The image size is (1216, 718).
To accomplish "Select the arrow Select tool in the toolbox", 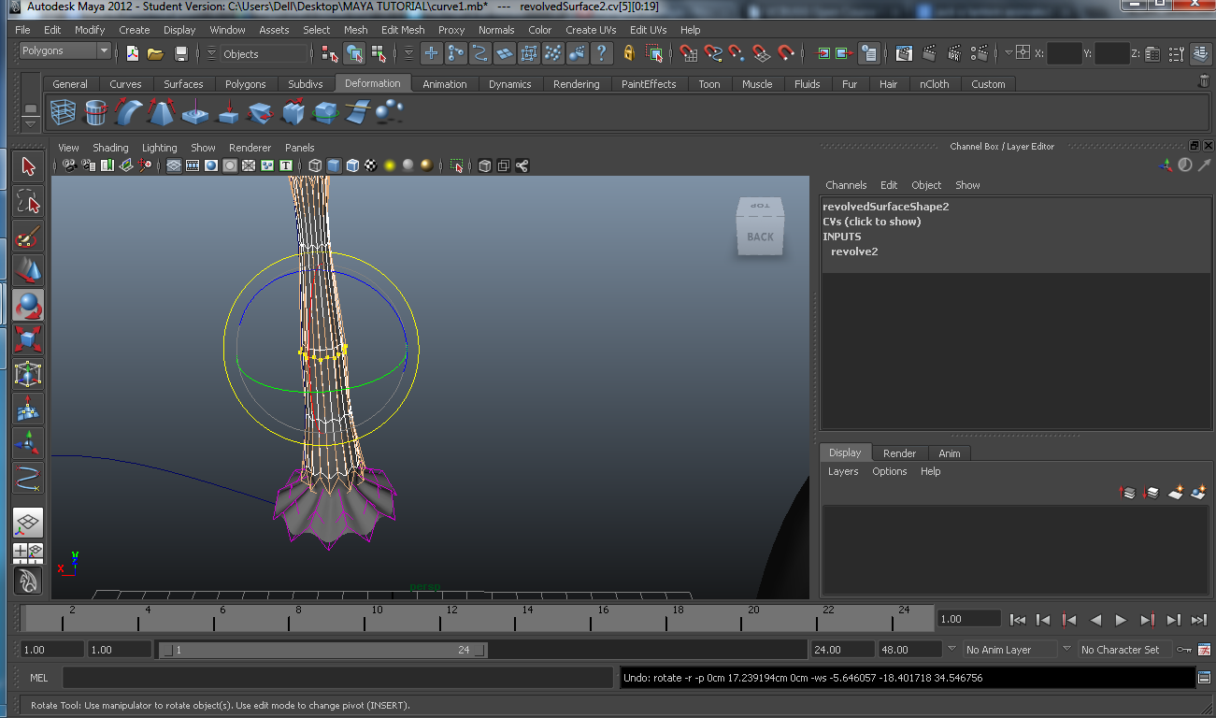I will tap(28, 166).
